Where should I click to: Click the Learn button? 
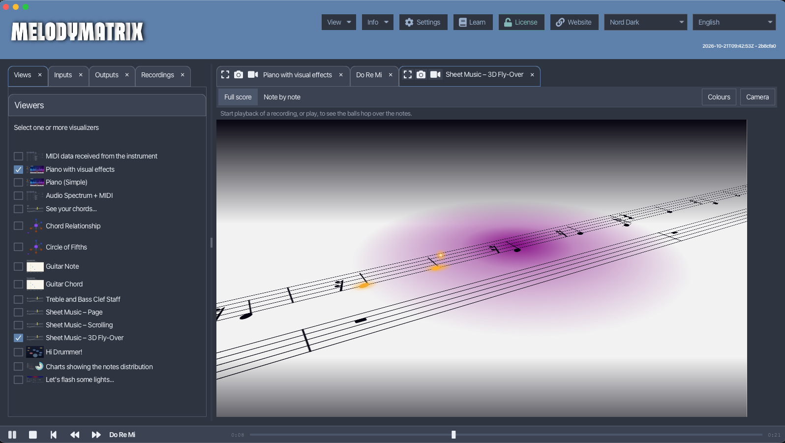473,22
